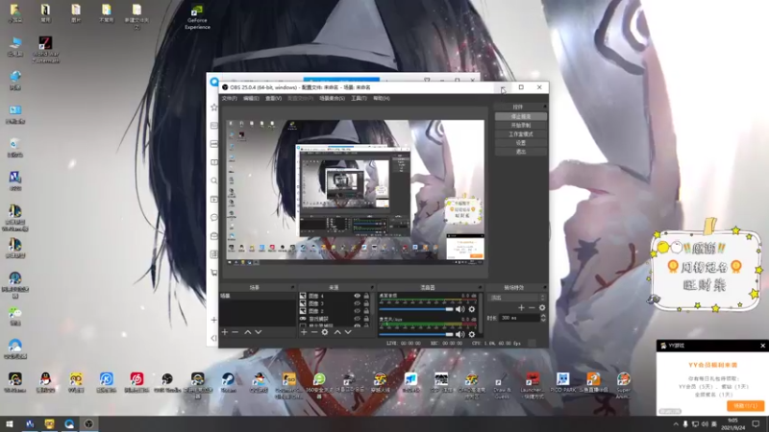
Task: Open source properties gear in Sources panel
Action: pyautogui.click(x=325, y=332)
